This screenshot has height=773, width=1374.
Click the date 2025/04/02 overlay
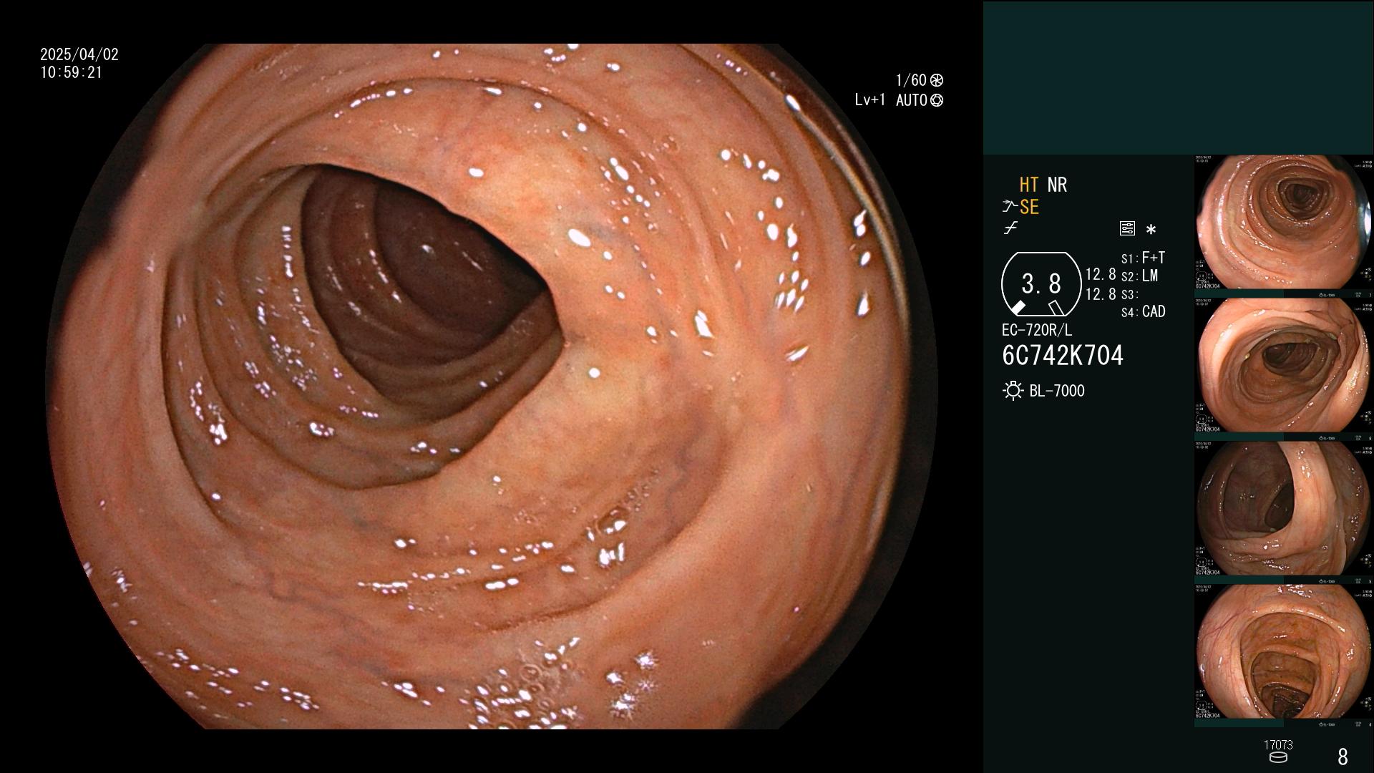pyautogui.click(x=79, y=54)
